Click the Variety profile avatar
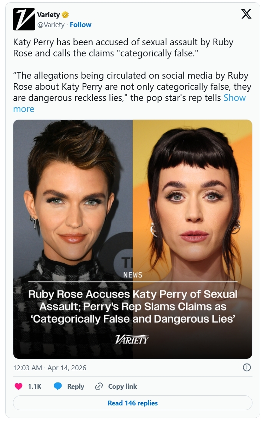261x421 pixels. (24, 19)
